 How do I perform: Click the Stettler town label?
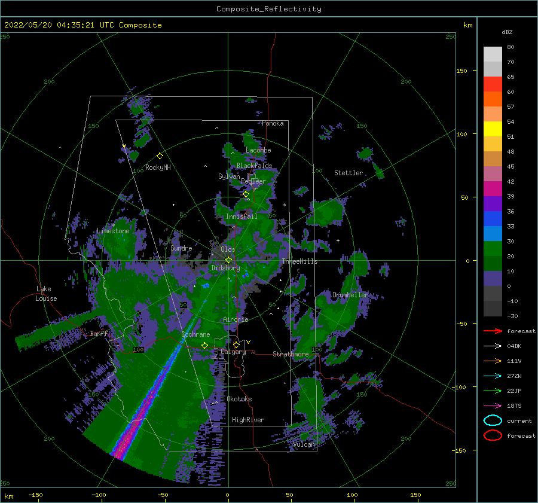pos(349,173)
